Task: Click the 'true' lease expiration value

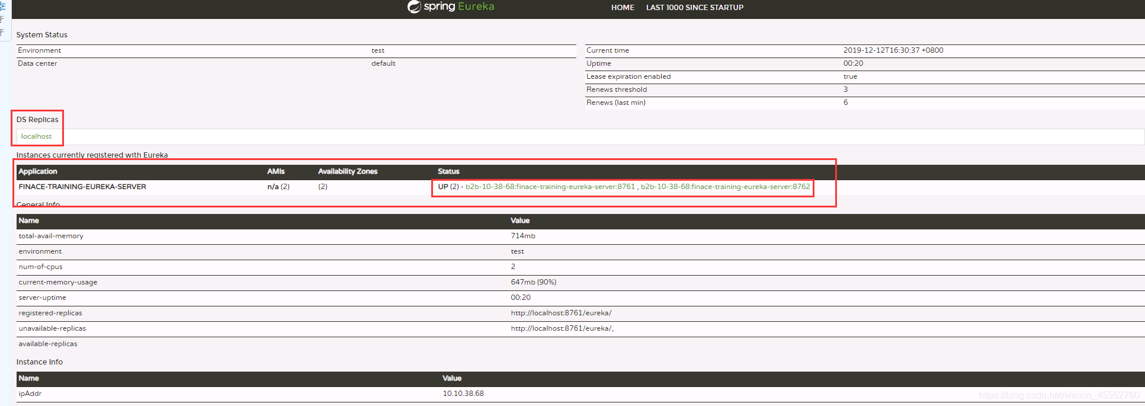Action: click(850, 76)
